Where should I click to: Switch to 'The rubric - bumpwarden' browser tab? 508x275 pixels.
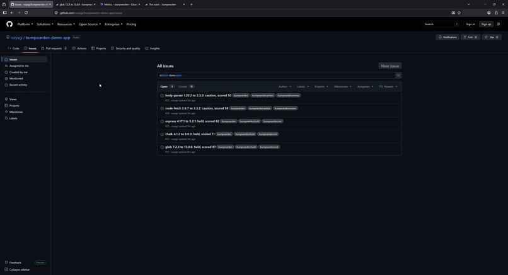[165, 4]
